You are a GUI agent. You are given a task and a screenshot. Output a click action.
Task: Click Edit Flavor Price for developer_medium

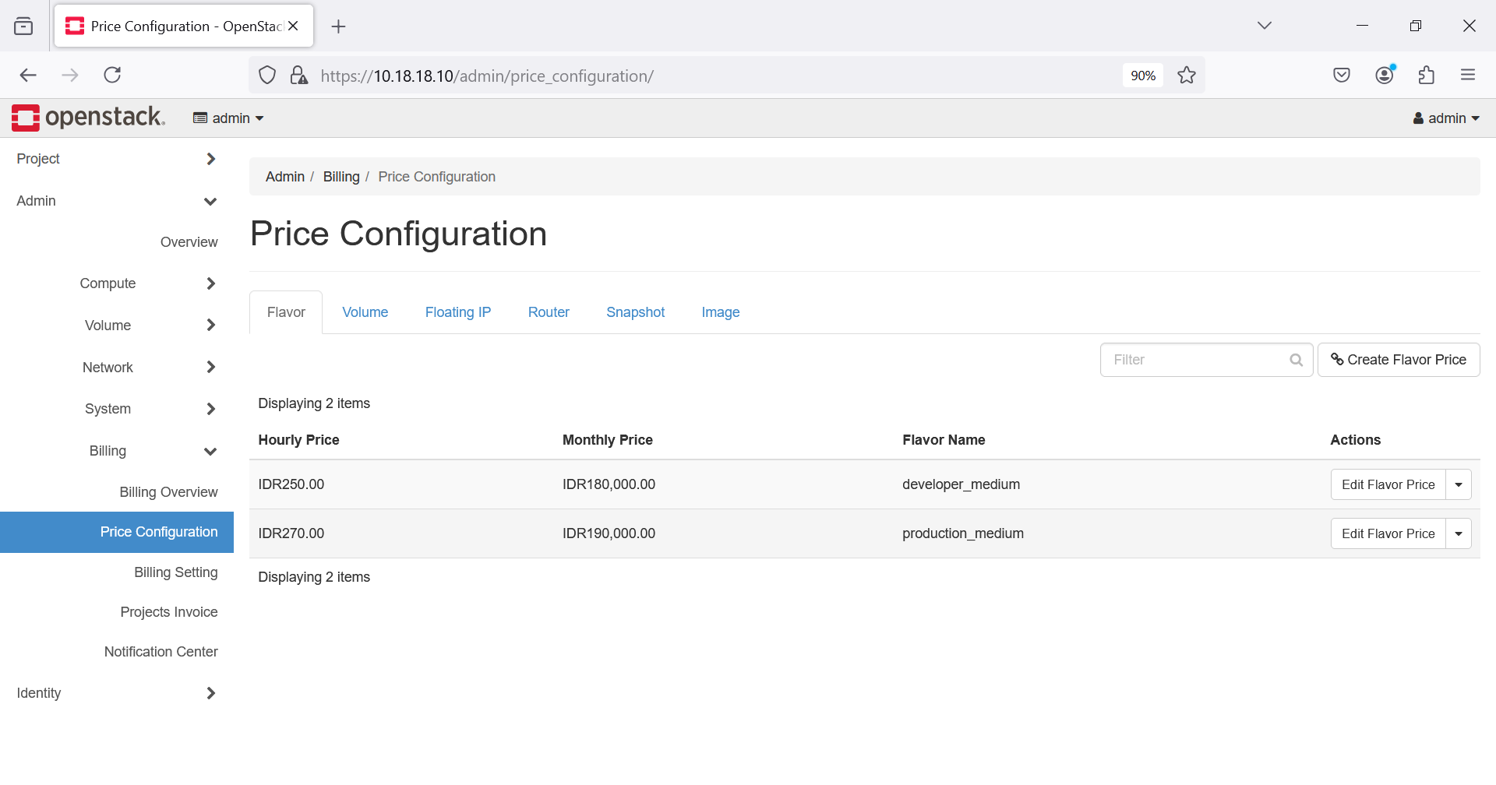(x=1388, y=484)
